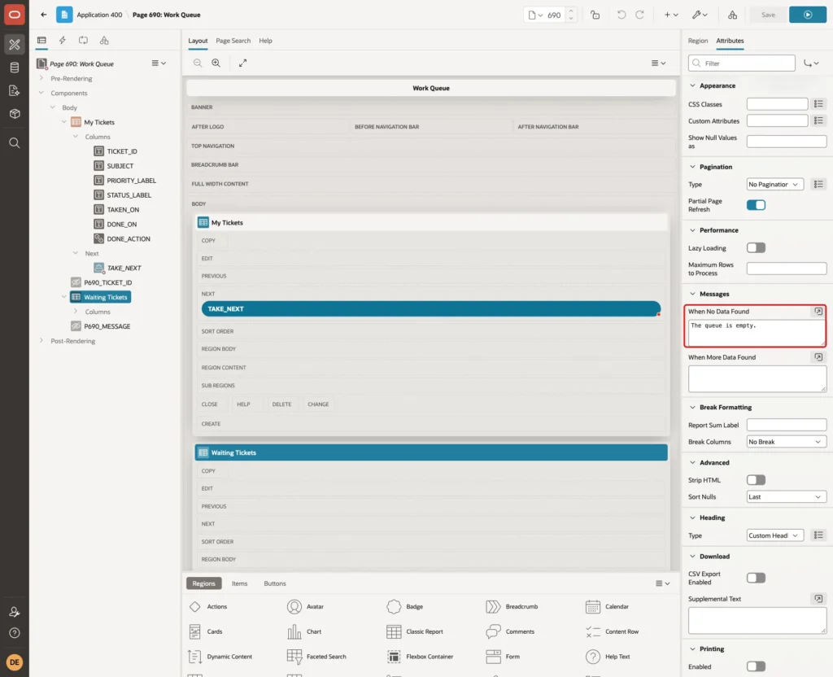Run the page with play button
The height and width of the screenshot is (677, 833).
[808, 15]
